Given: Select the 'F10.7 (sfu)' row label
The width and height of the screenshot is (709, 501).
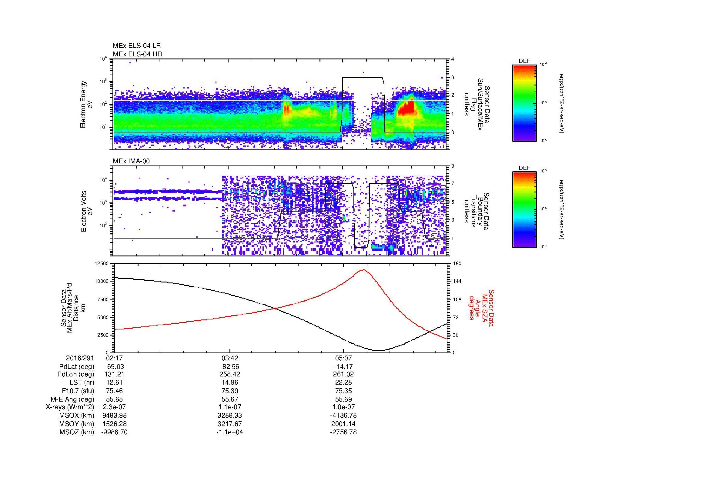Looking at the screenshot, I should pos(78,391).
